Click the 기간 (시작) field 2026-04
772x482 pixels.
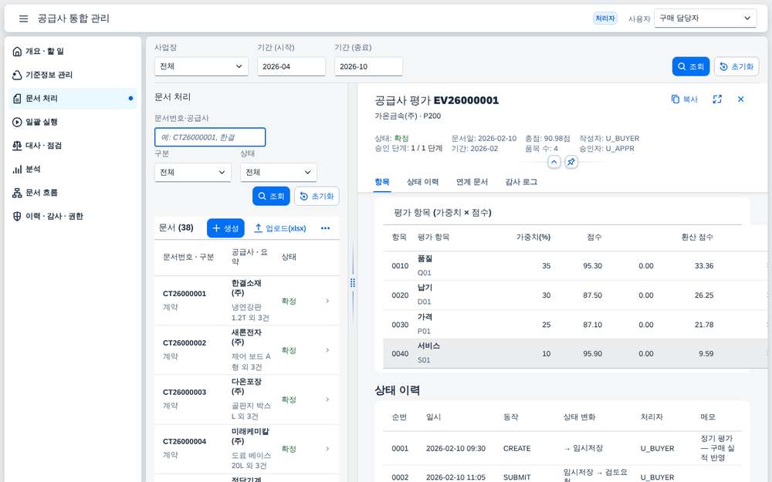pos(292,66)
